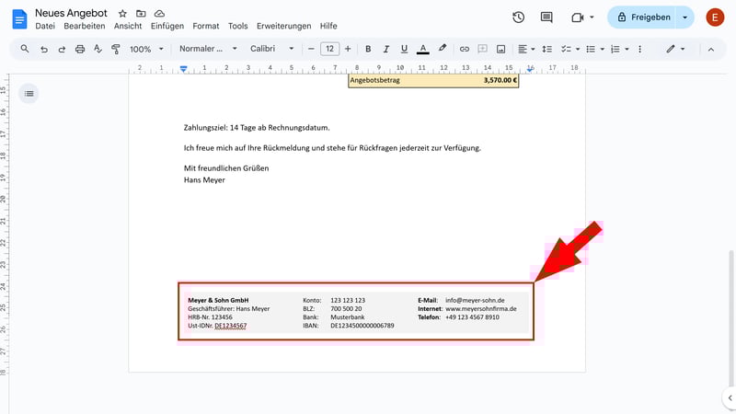Viewport: 736px width, 414px height.
Task: Insert a link with chain icon
Action: (465, 49)
